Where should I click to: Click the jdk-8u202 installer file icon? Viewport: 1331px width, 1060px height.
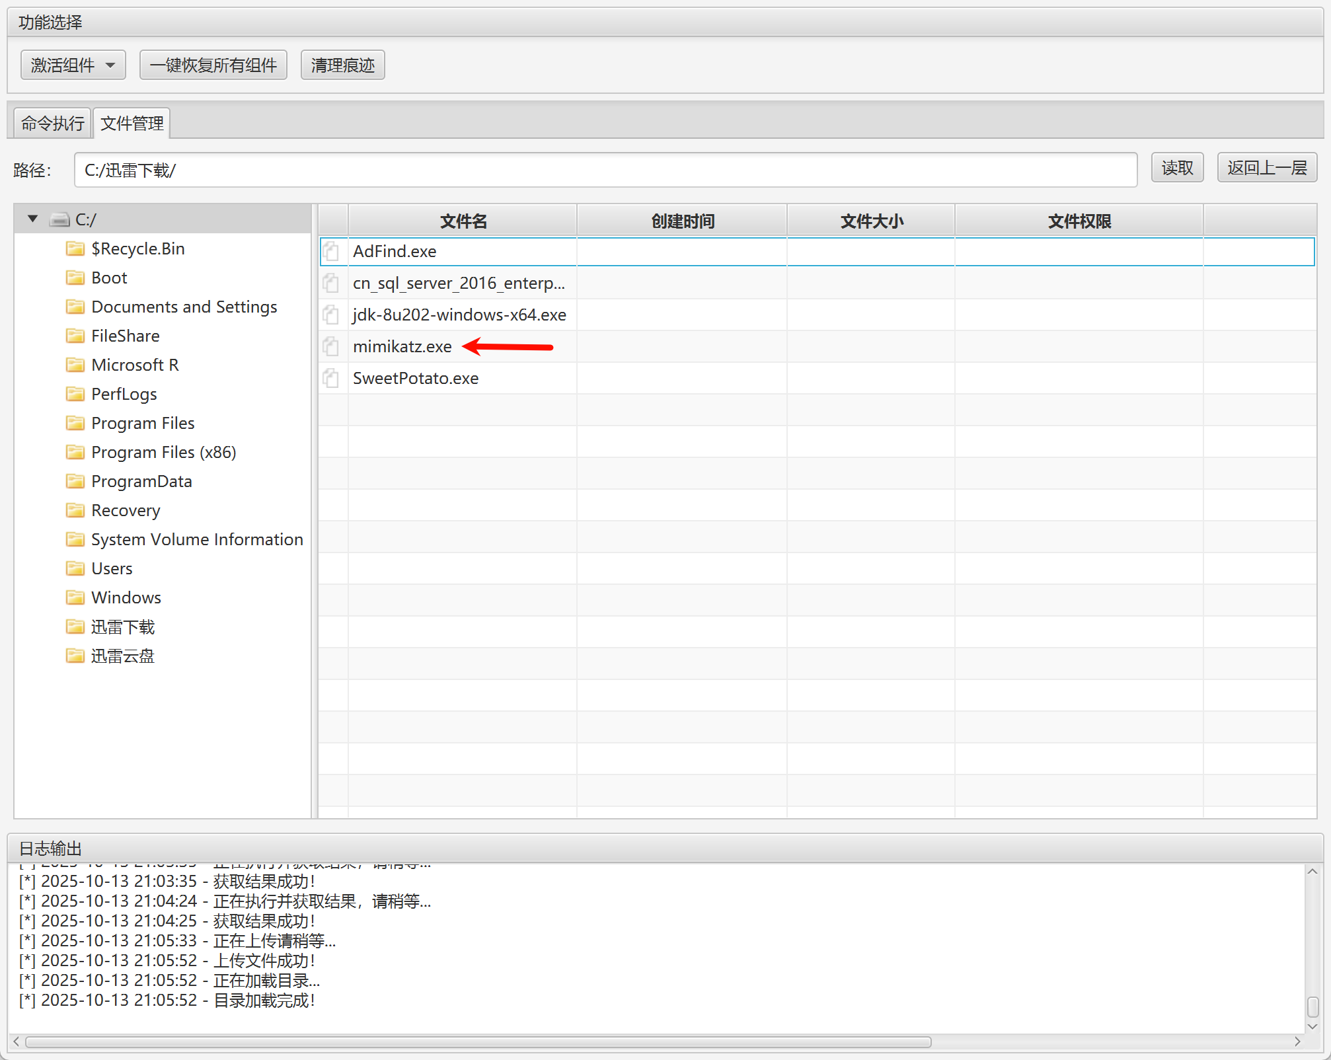coord(331,315)
